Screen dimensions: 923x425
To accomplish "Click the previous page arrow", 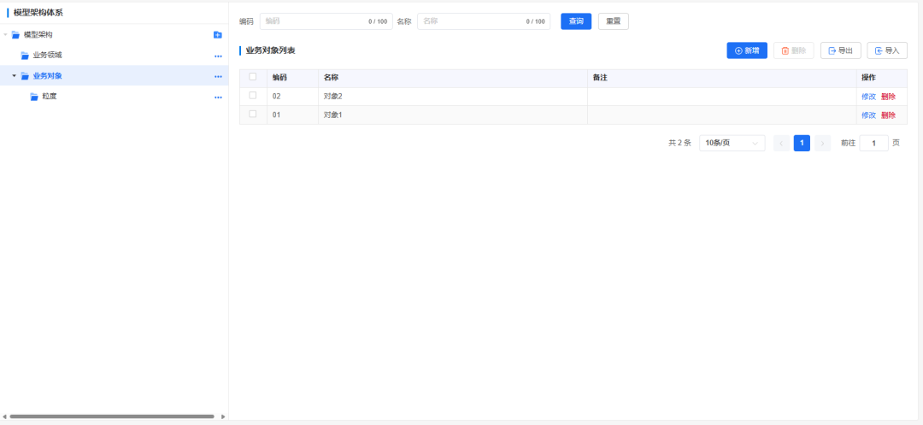I will 781,143.
